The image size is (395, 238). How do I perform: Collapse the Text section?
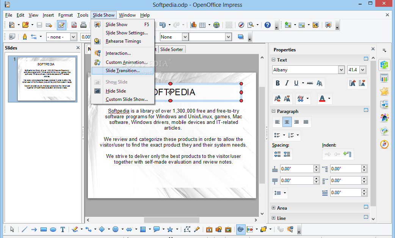pos(274,60)
